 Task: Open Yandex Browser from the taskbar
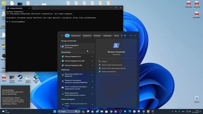134,111
